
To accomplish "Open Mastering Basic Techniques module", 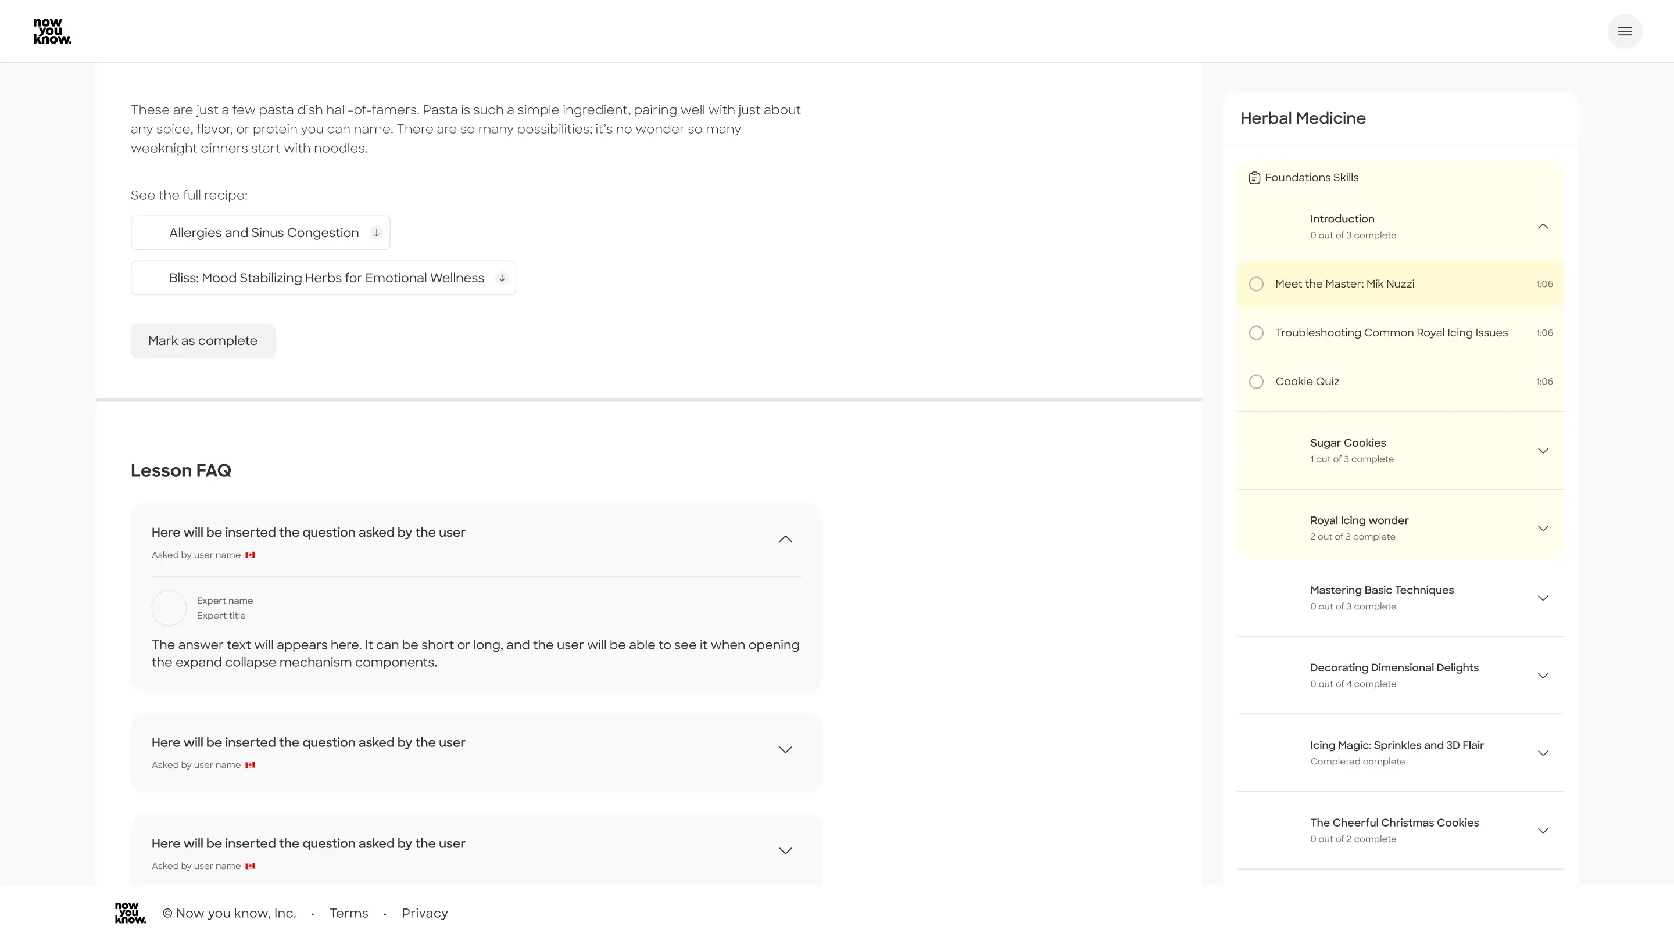I will [x=1543, y=598].
